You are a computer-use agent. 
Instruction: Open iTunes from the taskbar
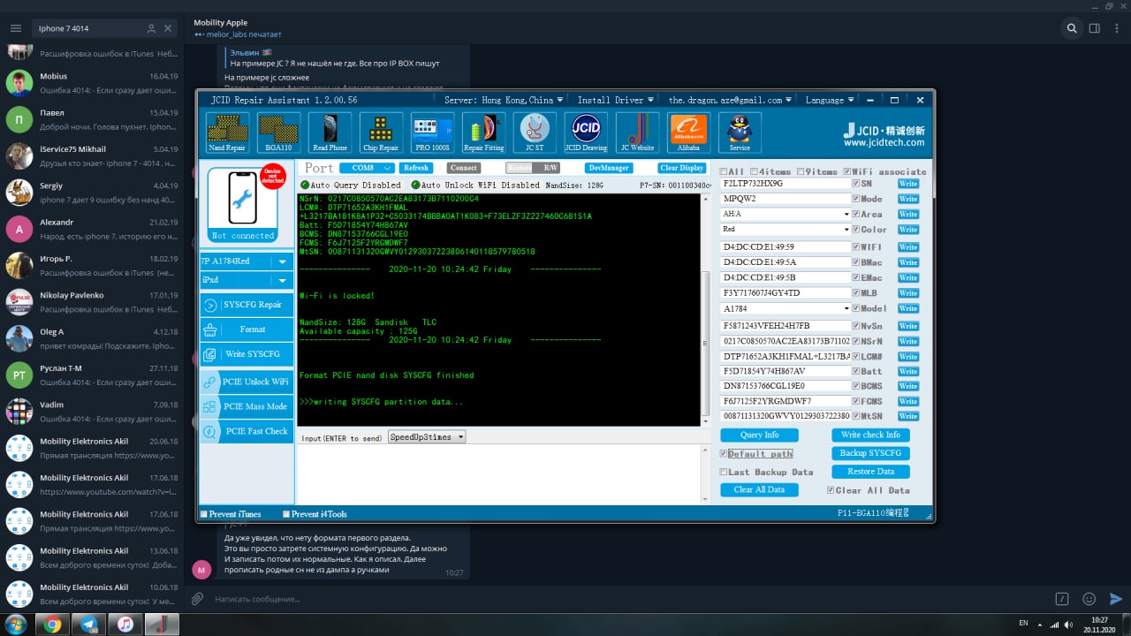[125, 625]
